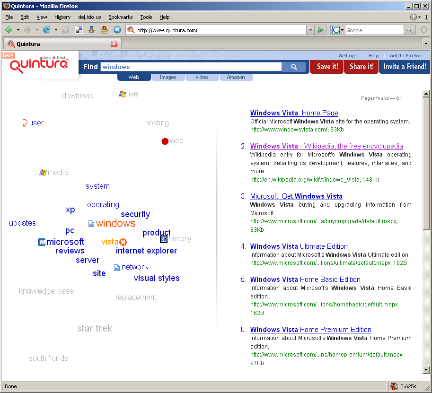Click the star trek cloud tag
Screen dimensions: 432x393
(x=95, y=328)
